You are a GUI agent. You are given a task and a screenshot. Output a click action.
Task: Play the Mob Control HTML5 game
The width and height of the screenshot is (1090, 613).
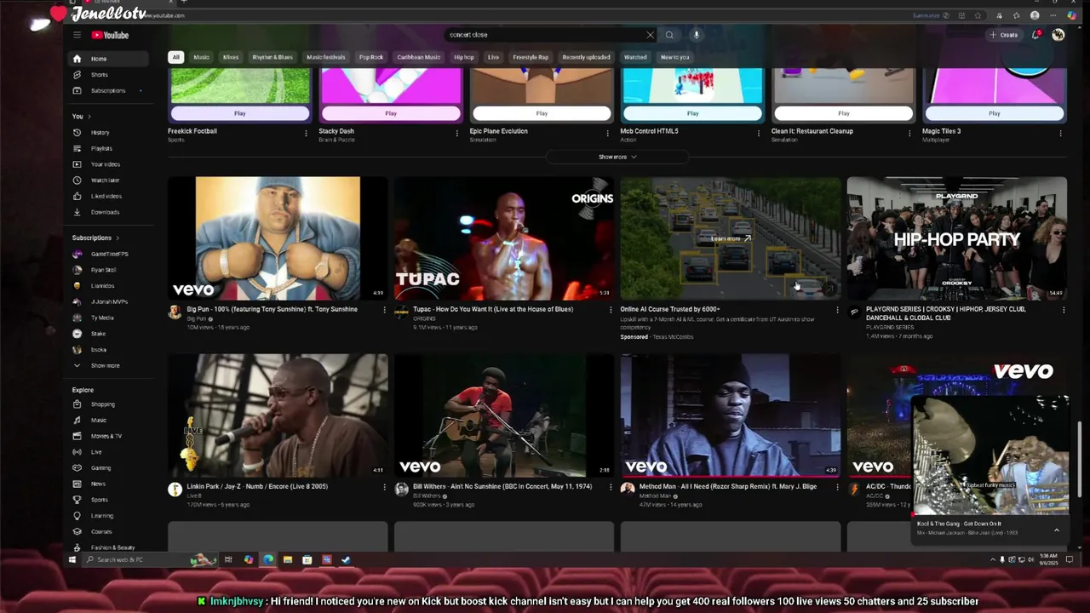point(692,113)
